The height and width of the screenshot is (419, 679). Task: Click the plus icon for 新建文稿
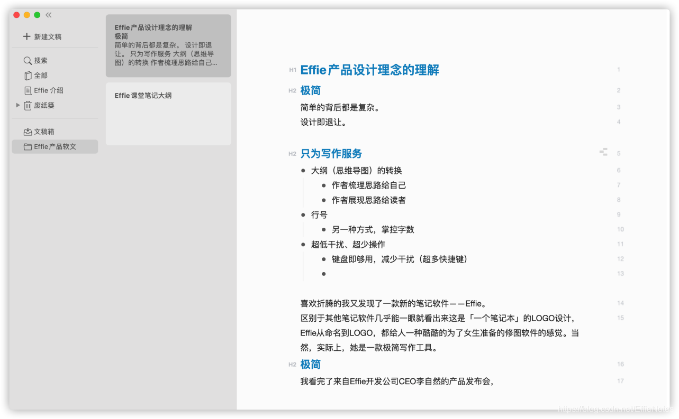pos(26,36)
